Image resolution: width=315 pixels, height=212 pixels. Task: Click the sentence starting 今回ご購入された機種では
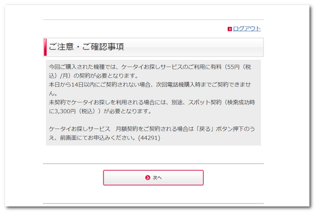pyautogui.click(x=150, y=71)
